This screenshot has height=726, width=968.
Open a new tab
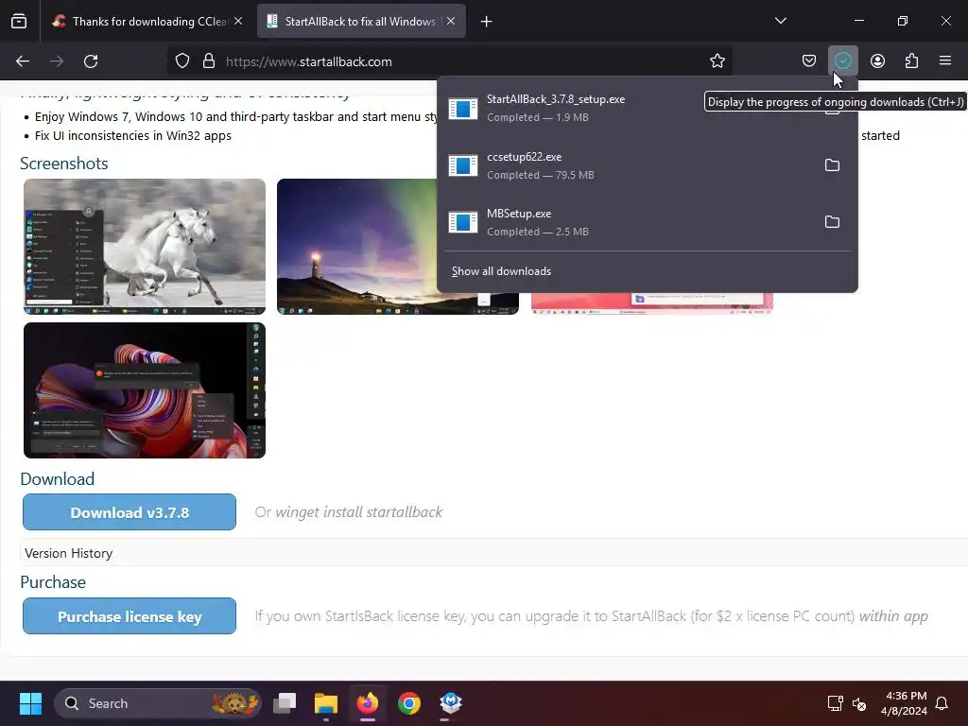(487, 22)
